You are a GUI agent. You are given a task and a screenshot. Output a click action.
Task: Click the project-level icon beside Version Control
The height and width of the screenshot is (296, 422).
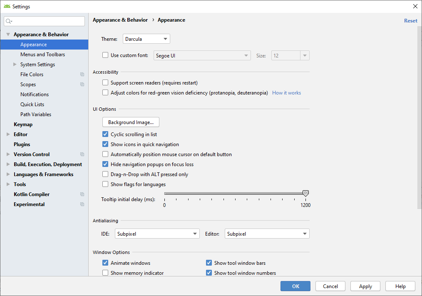pos(82,154)
